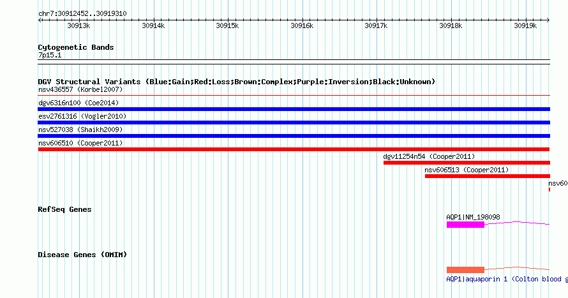Click the Cytogenetic Bands track title
568x298 pixels.
click(76, 47)
